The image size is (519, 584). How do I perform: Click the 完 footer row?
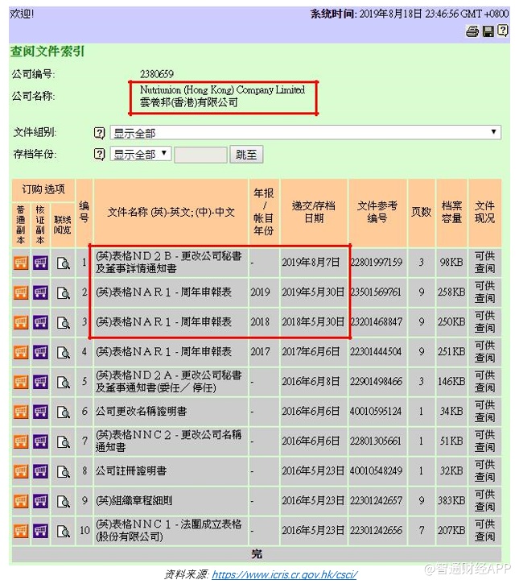coord(257,554)
